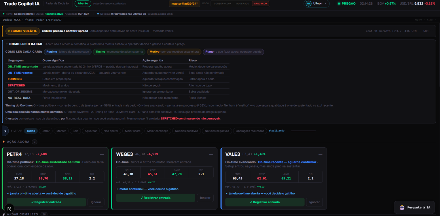
Task: Click the lightning bolt icon beside Ação Agora
Action: click(4, 142)
